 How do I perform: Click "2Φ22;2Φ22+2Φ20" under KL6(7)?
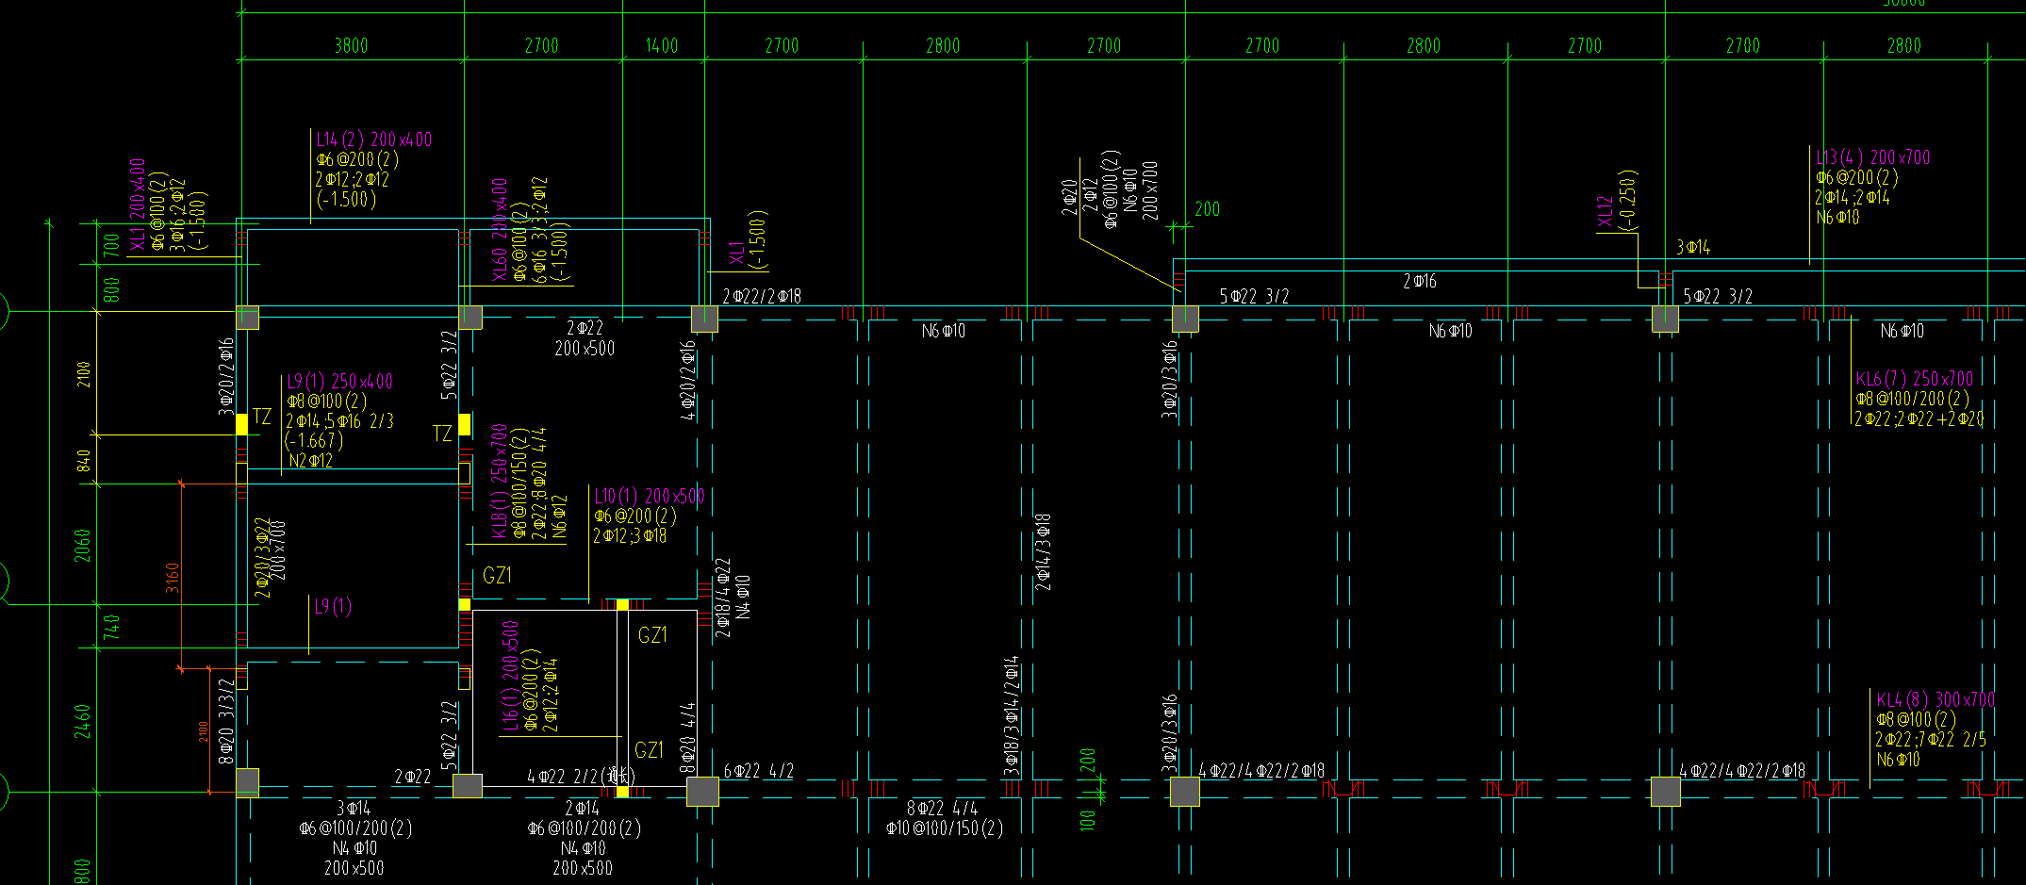pos(1919,418)
